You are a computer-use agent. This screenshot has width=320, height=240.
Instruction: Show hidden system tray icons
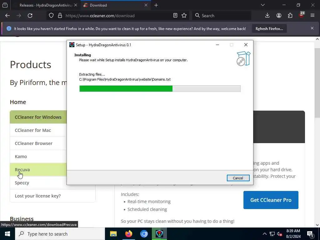coord(264,234)
